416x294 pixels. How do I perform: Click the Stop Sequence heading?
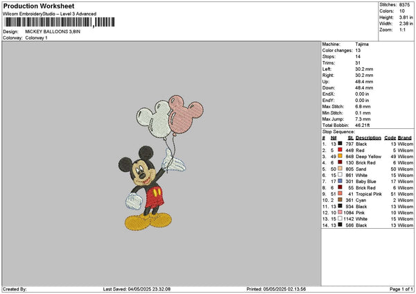(338, 132)
